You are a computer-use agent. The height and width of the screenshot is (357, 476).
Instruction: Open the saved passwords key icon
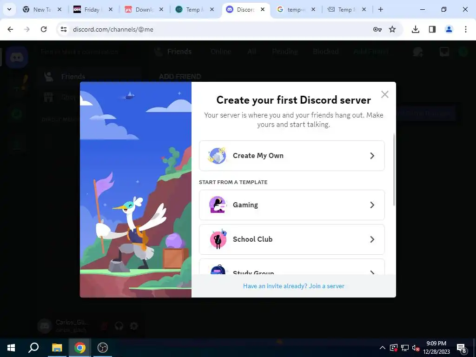377,29
